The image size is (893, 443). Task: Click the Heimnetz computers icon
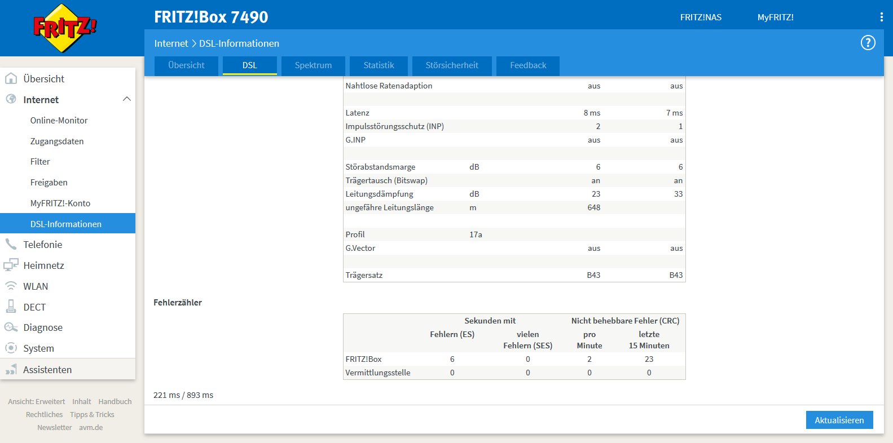point(11,265)
